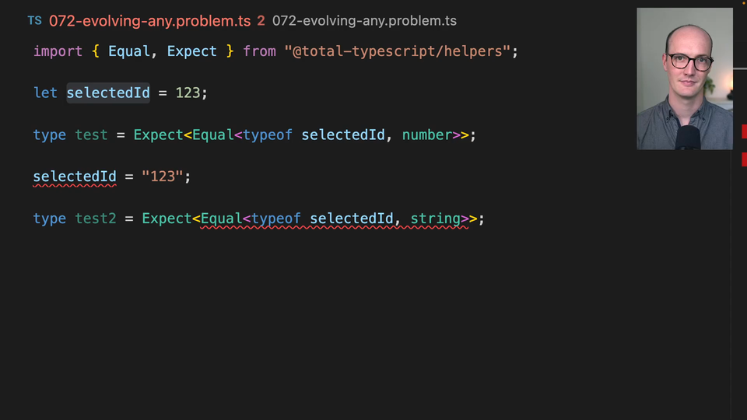The height and width of the screenshot is (420, 747).
Task: Click the underlined selectedId assignment target
Action: pyautogui.click(x=75, y=177)
